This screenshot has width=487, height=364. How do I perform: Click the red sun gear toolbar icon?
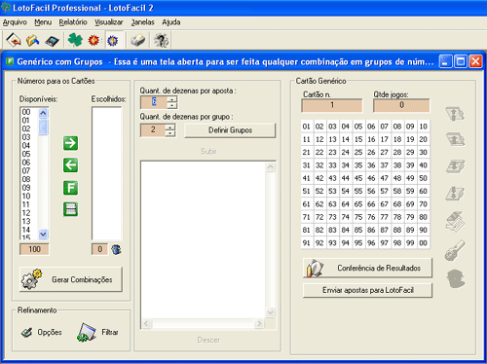94,41
